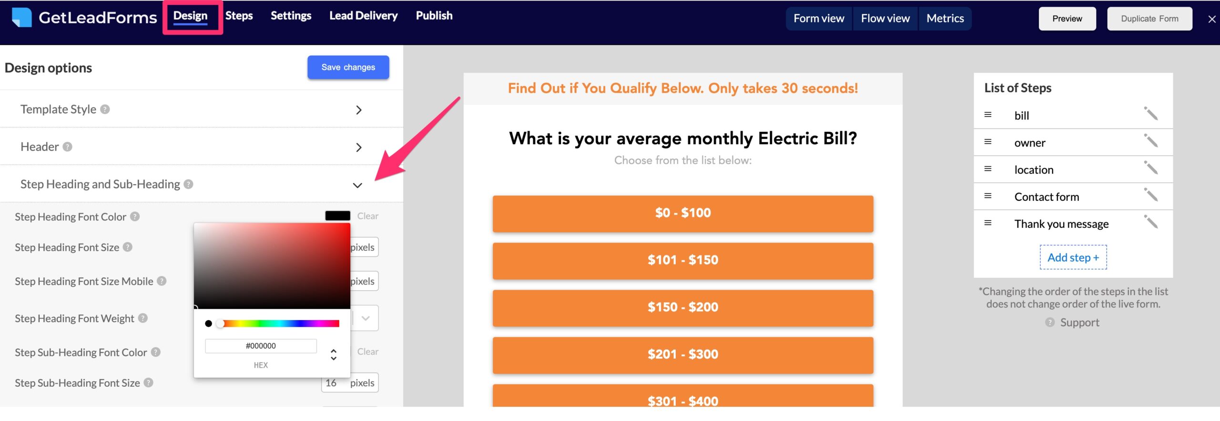Viewport: 1220px width, 421px height.
Task: Click the #000000 hex input field
Action: coord(261,346)
